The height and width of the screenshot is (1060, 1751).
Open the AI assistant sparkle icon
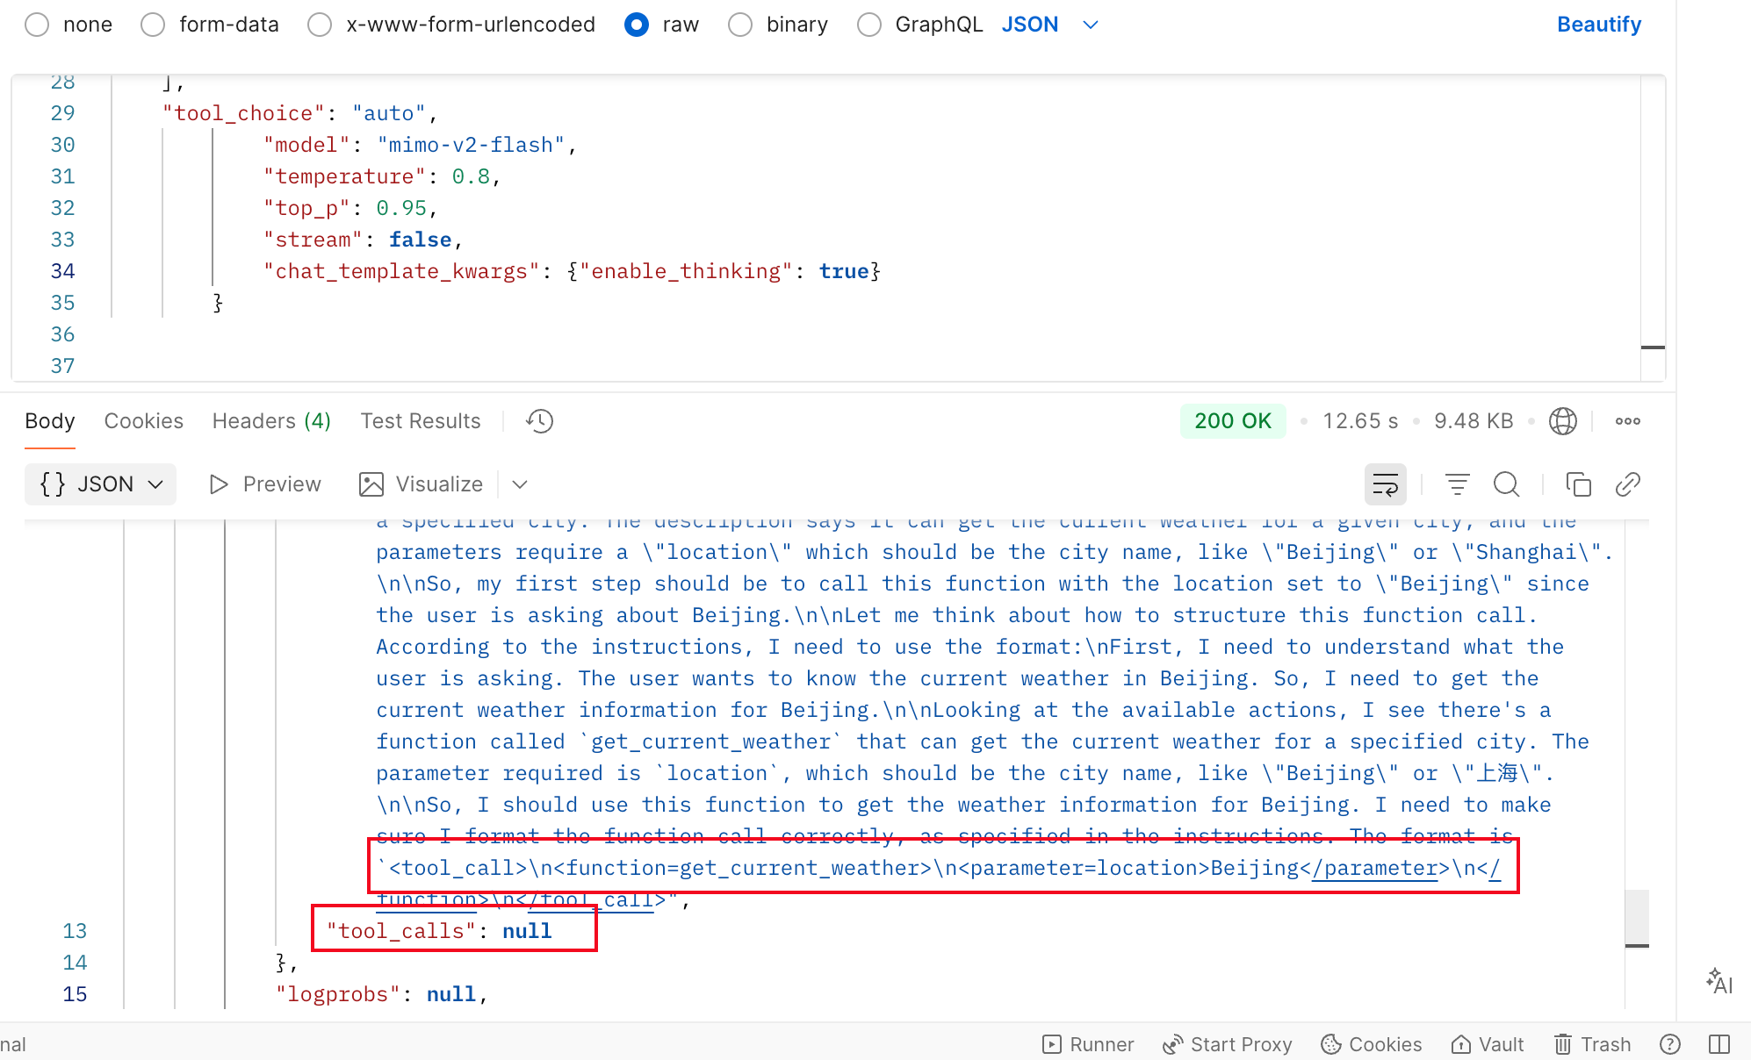[1719, 981]
